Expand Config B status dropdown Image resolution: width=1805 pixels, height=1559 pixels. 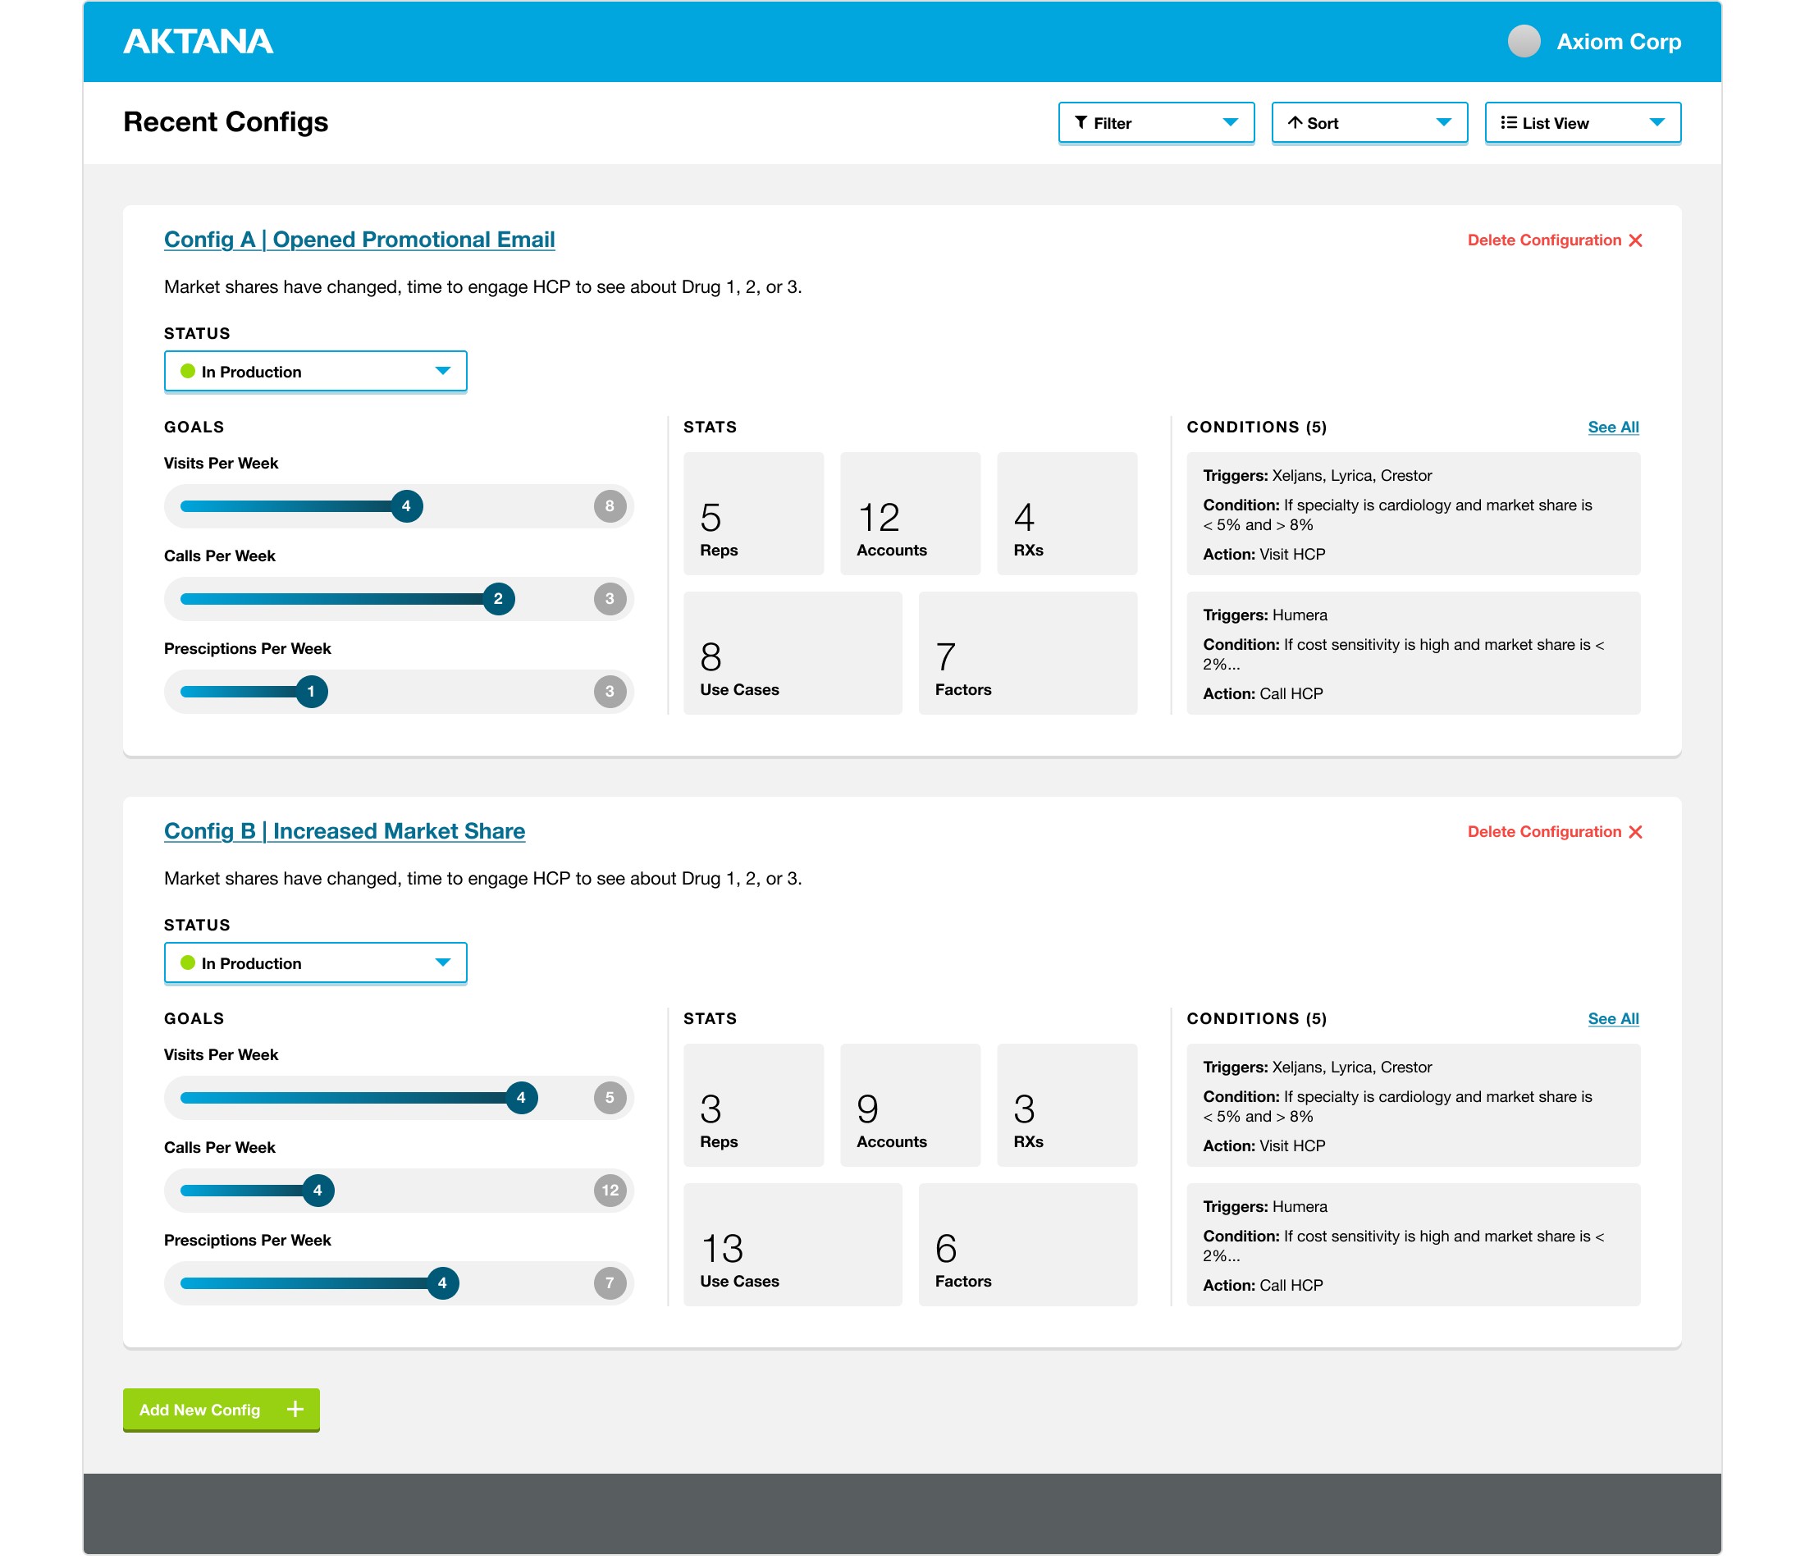[315, 964]
